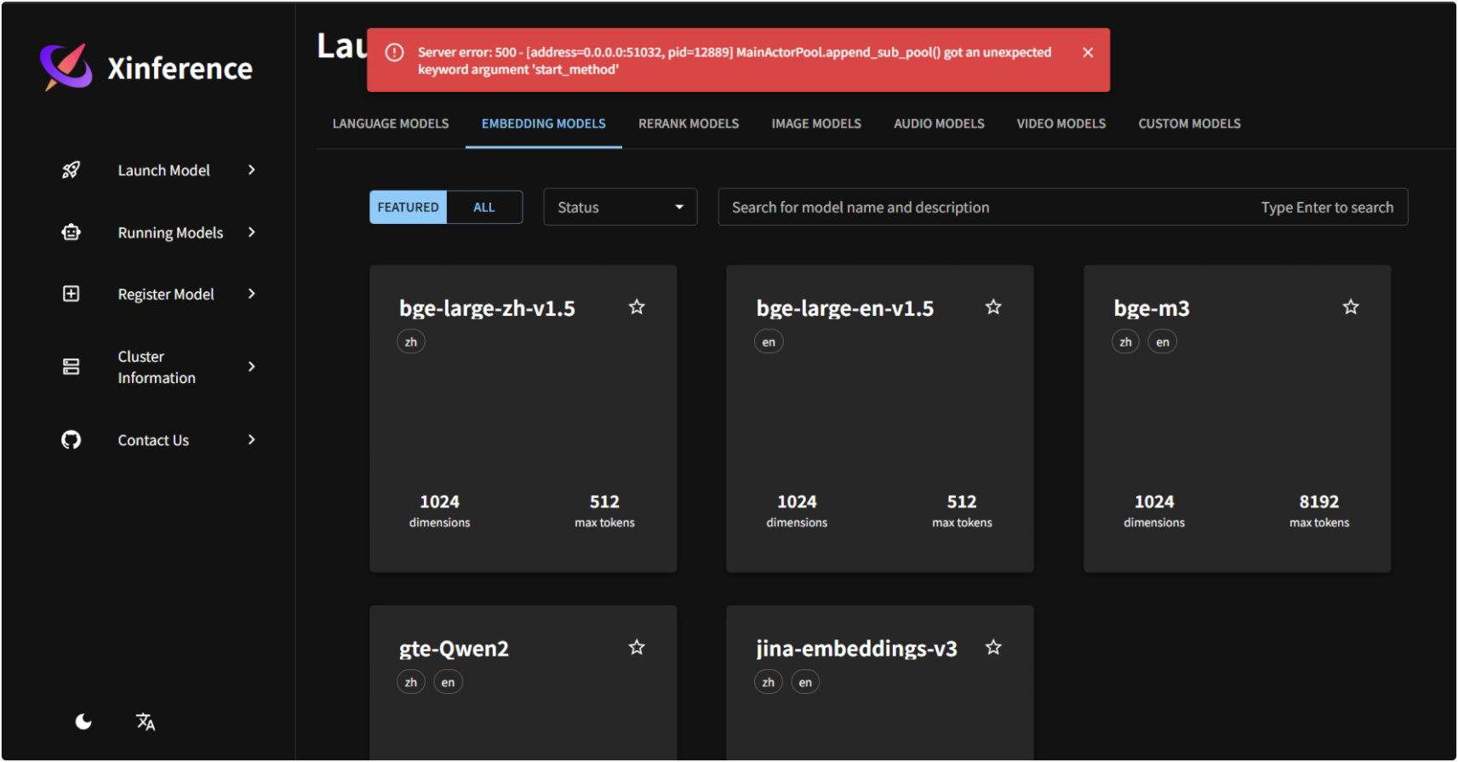Switch to LANGUAGE MODELS tab
The image size is (1458, 762).
(x=391, y=124)
